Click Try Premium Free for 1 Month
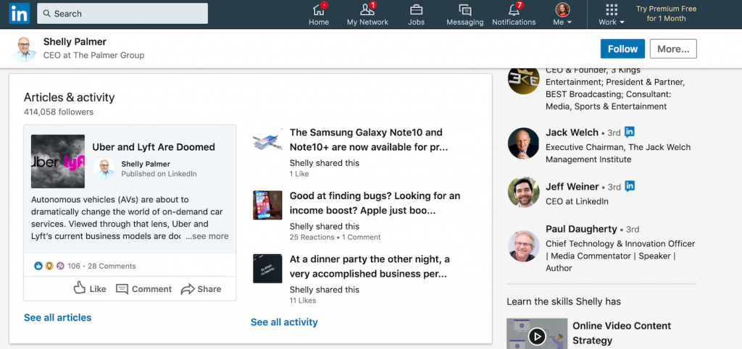Viewport: 742px width, 349px height. pos(667,14)
